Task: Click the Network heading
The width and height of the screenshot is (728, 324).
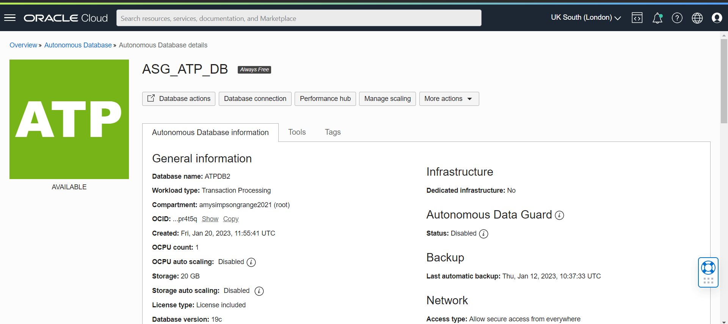Action: (447, 300)
